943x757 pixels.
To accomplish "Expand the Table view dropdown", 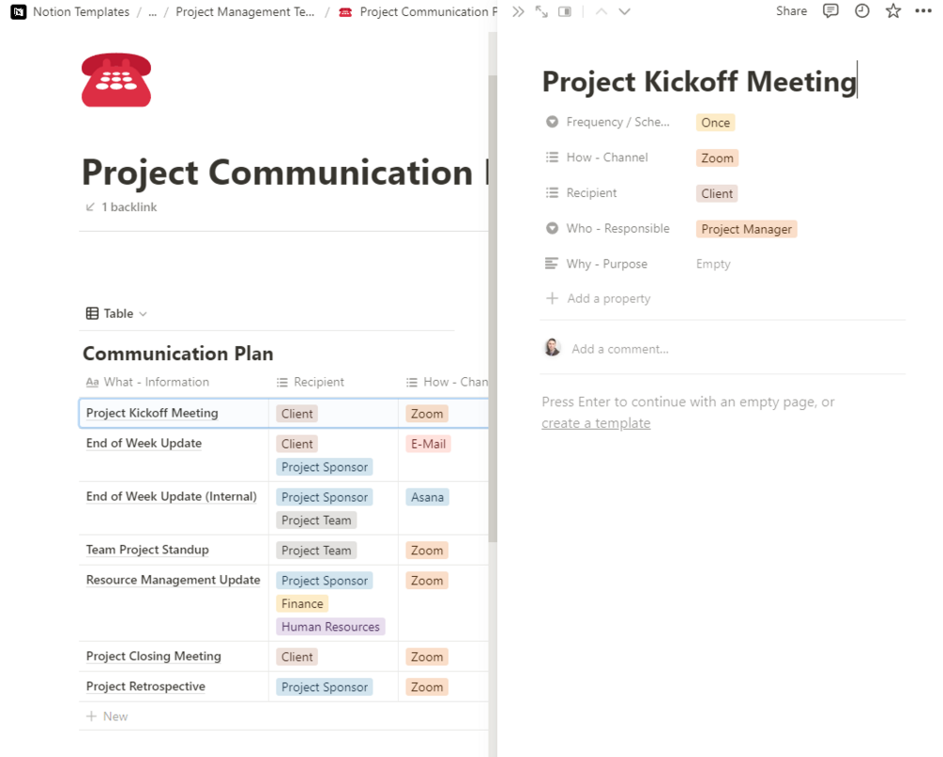I will [x=117, y=313].
